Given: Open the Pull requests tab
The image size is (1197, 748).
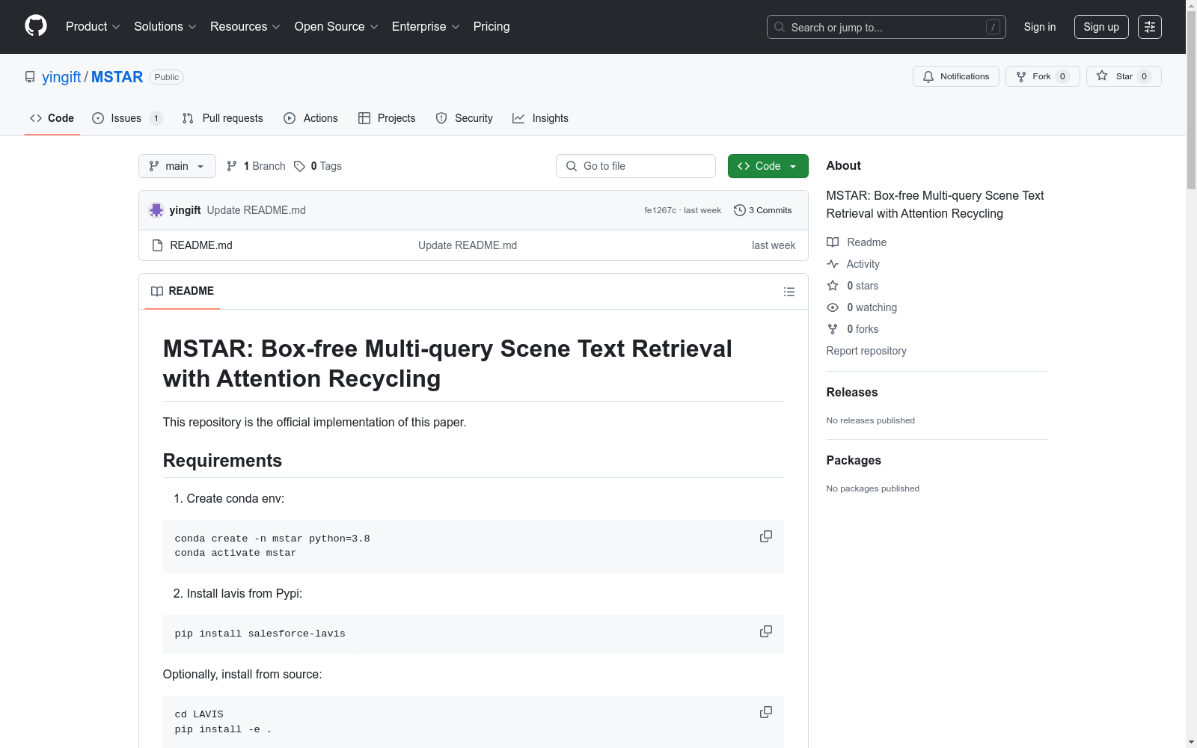Looking at the screenshot, I should point(223,118).
